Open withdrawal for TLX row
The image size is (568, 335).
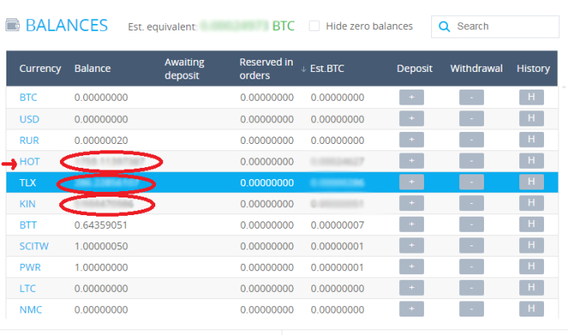tap(471, 182)
